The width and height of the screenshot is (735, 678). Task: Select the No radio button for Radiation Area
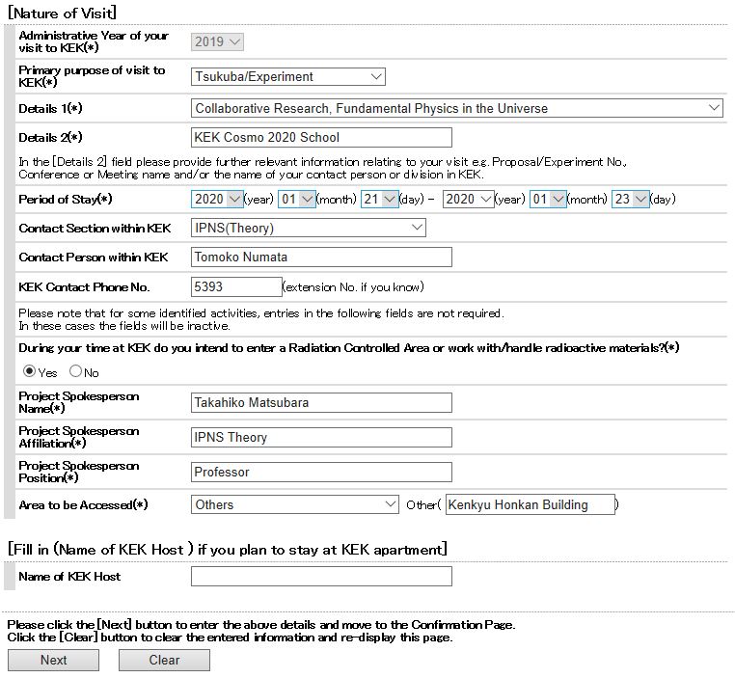click(75, 371)
